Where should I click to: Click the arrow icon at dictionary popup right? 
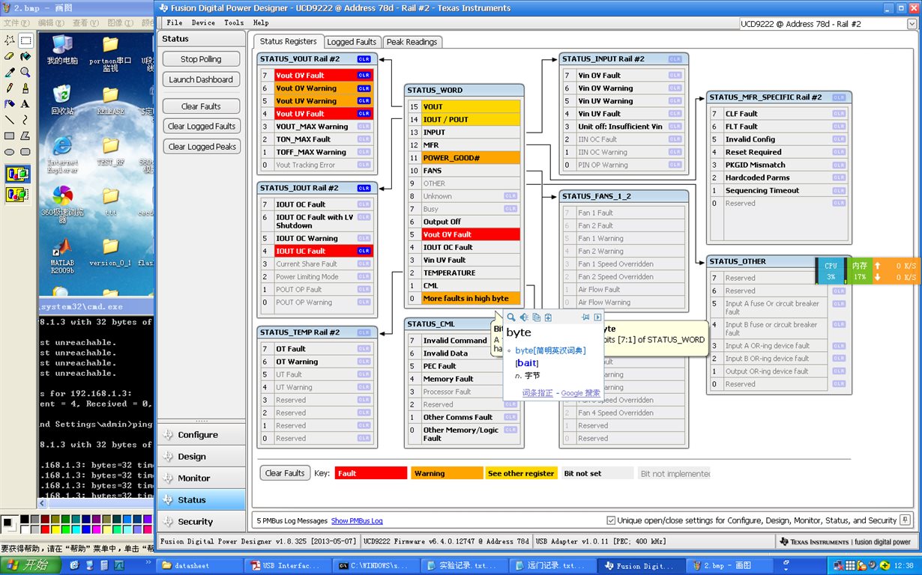[597, 317]
